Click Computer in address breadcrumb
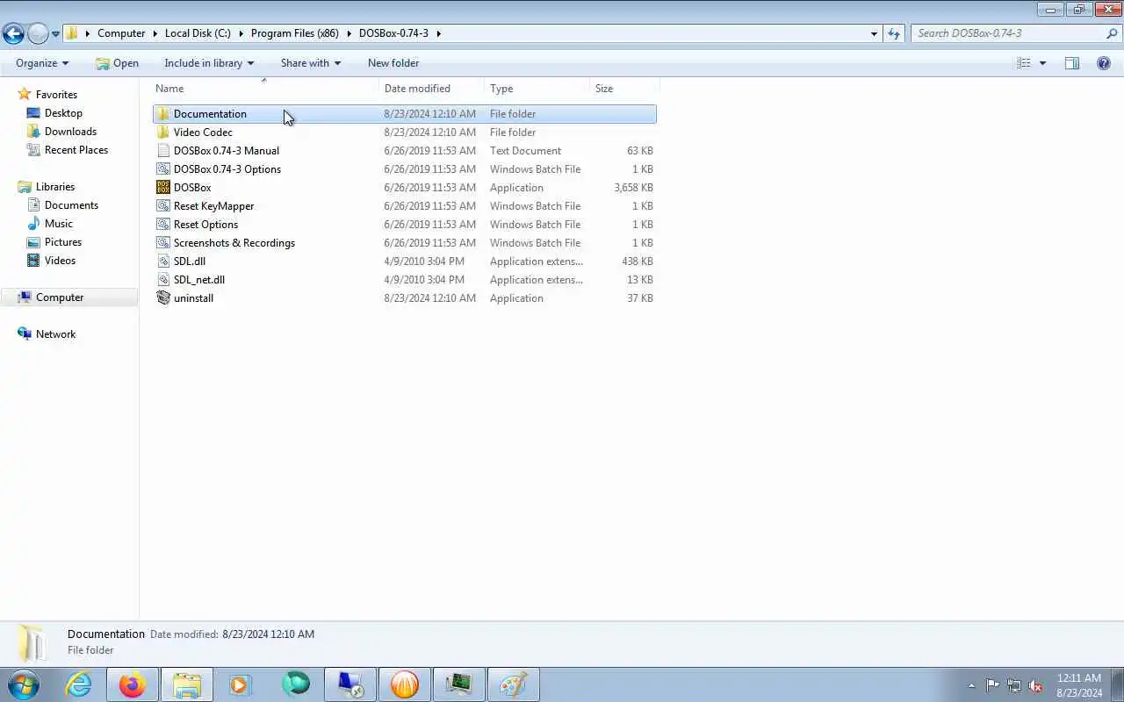The height and width of the screenshot is (702, 1124). click(121, 33)
